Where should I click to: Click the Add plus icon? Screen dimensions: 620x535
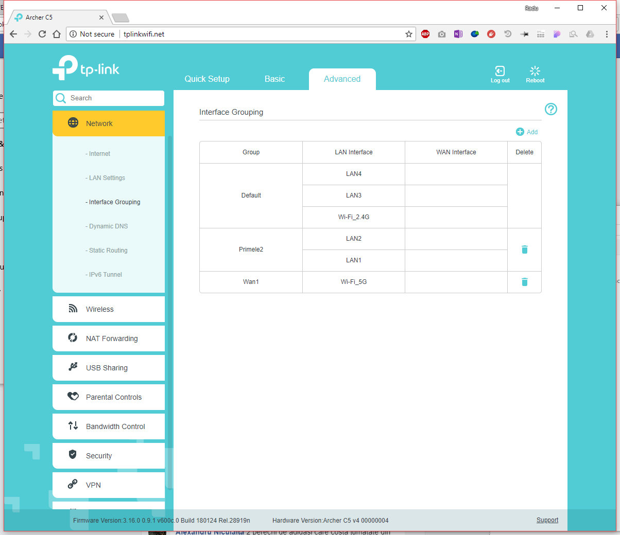click(x=520, y=132)
